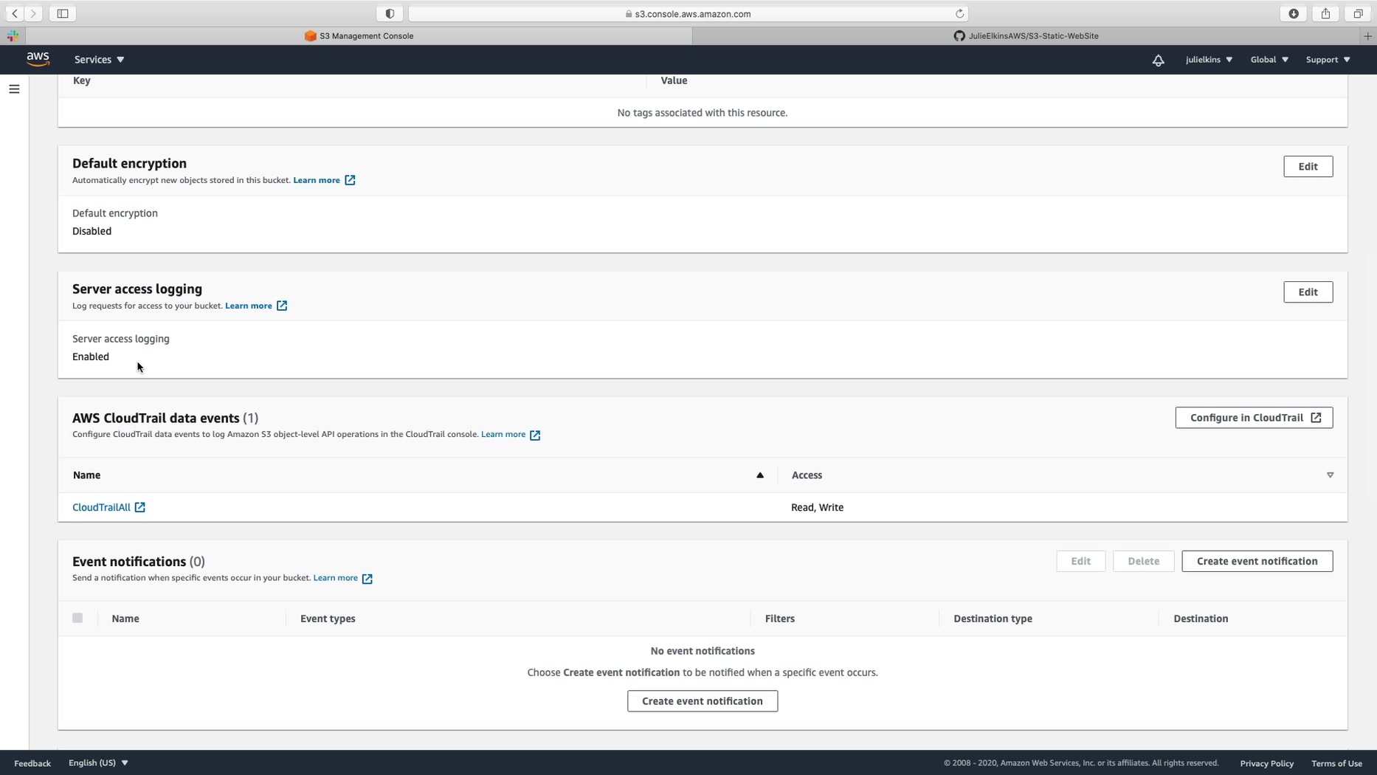Open Server access logging Learn more external icon
The height and width of the screenshot is (775, 1377).
pyautogui.click(x=282, y=306)
